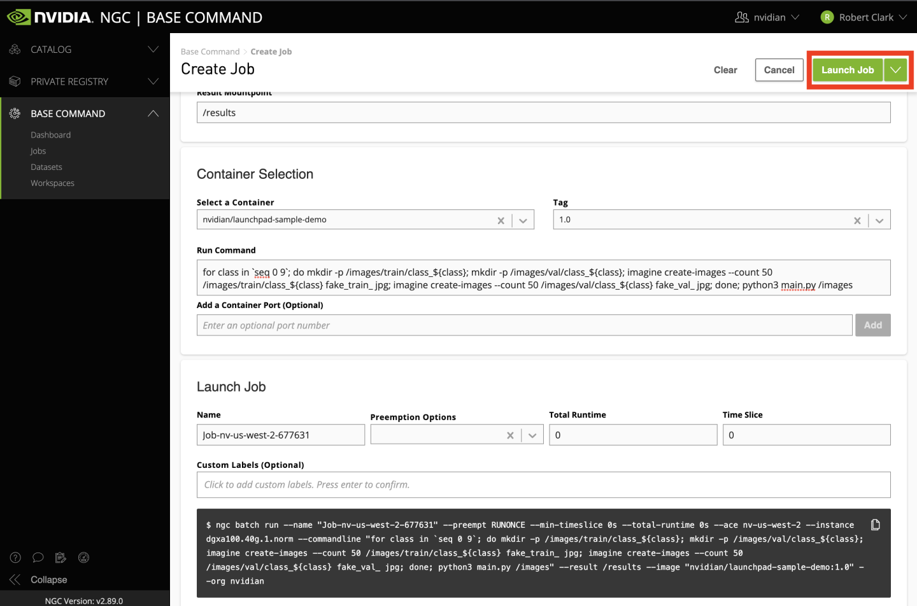Screen dimensions: 917x606
Task: Clear the Preemption Options selection
Action: 510,435
